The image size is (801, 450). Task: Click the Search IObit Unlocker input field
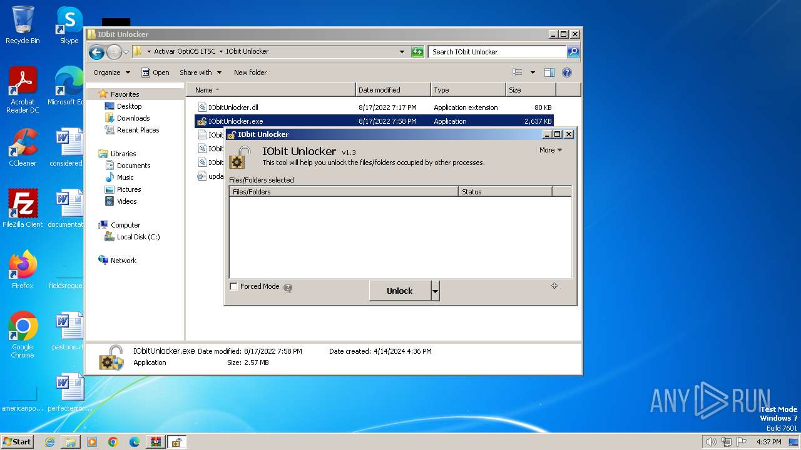(497, 52)
